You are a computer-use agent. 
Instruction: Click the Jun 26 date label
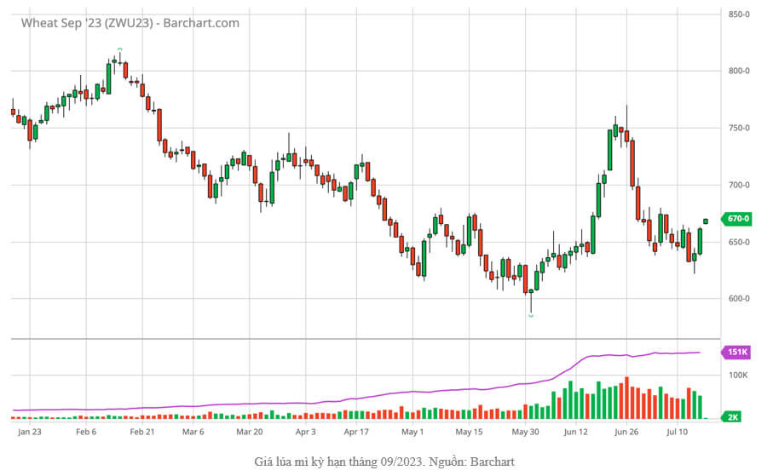pos(626,432)
